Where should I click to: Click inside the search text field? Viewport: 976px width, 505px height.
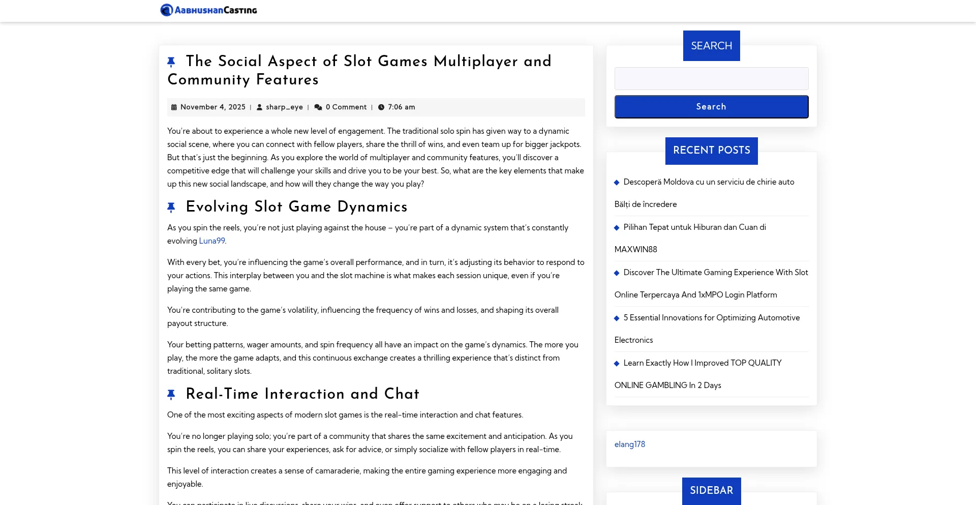tap(711, 79)
